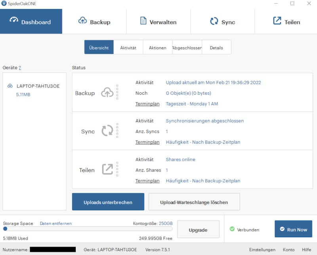The width and height of the screenshot is (317, 255).
Task: Click the Anz. Syncs value 1
Action: (167, 132)
